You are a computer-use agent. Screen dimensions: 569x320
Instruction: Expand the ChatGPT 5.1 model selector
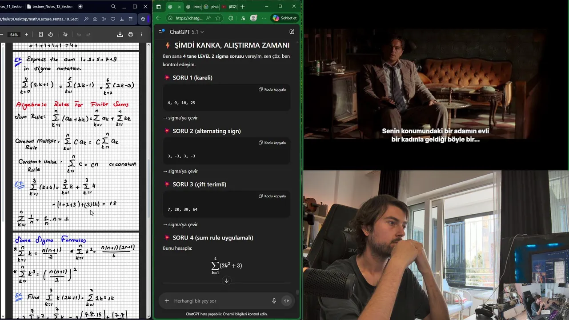click(x=187, y=32)
